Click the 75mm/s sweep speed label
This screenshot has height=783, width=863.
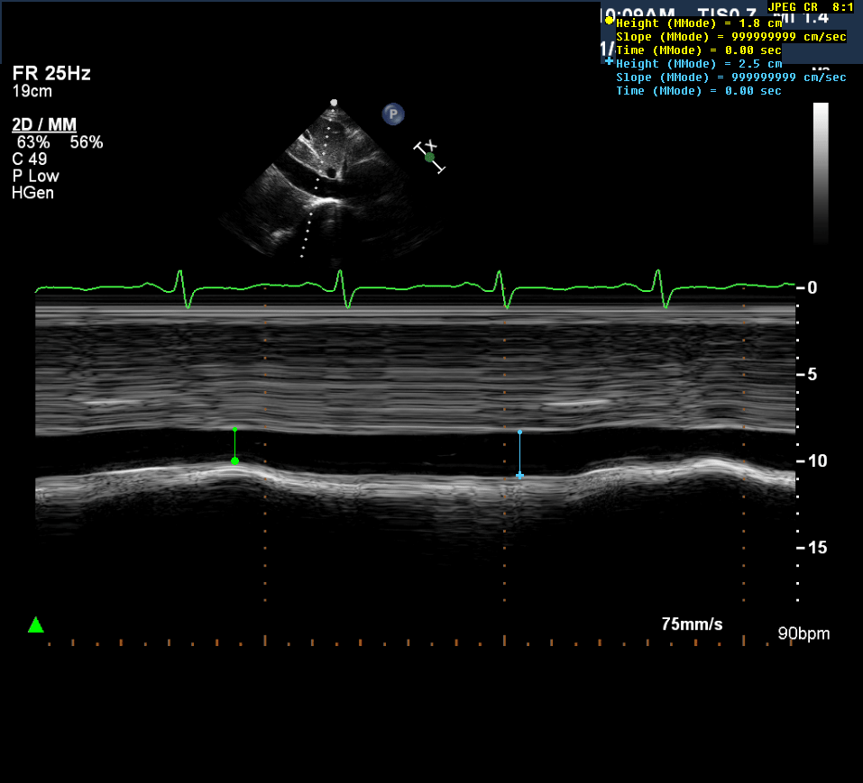[692, 624]
